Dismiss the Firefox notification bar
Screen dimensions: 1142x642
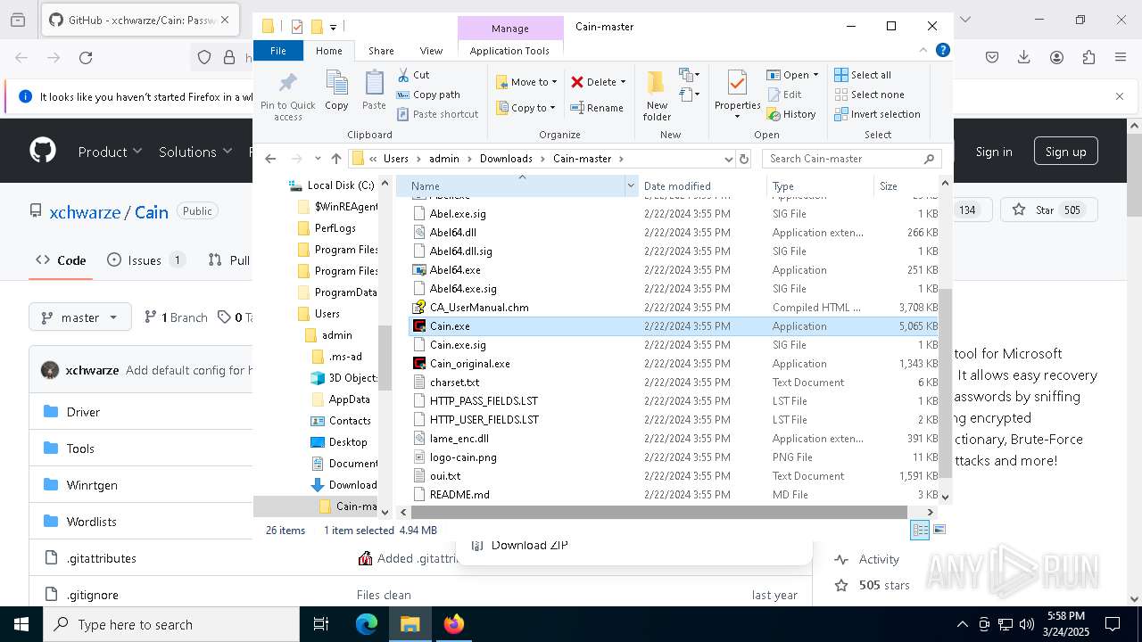coord(1120,96)
